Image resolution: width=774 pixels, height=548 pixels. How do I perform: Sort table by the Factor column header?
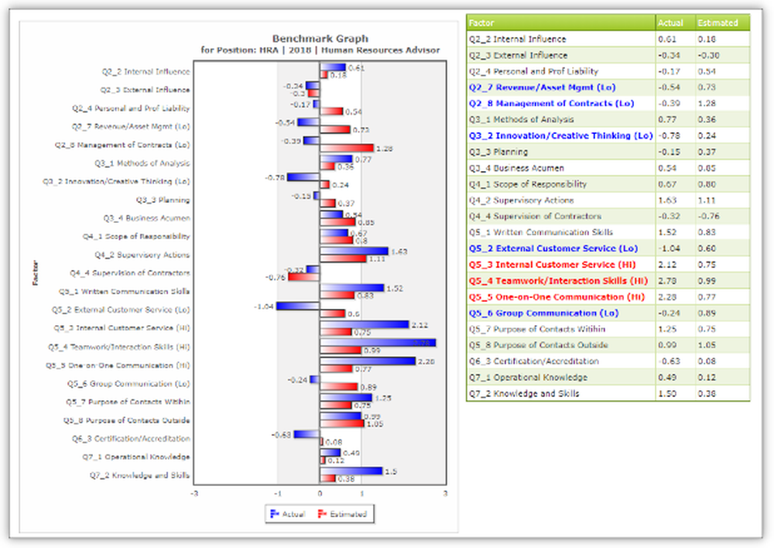coord(560,22)
